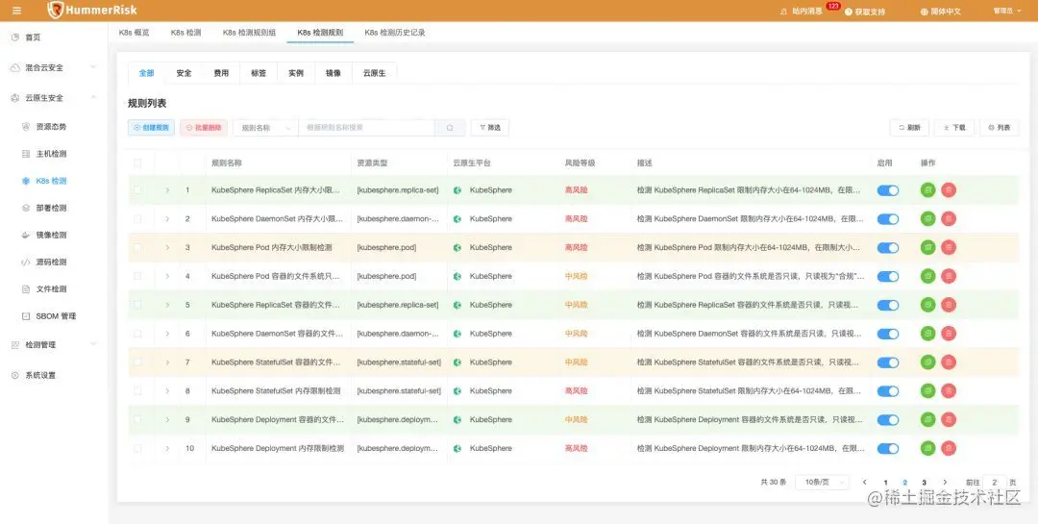Go to page 3 in pagination

coord(924,483)
